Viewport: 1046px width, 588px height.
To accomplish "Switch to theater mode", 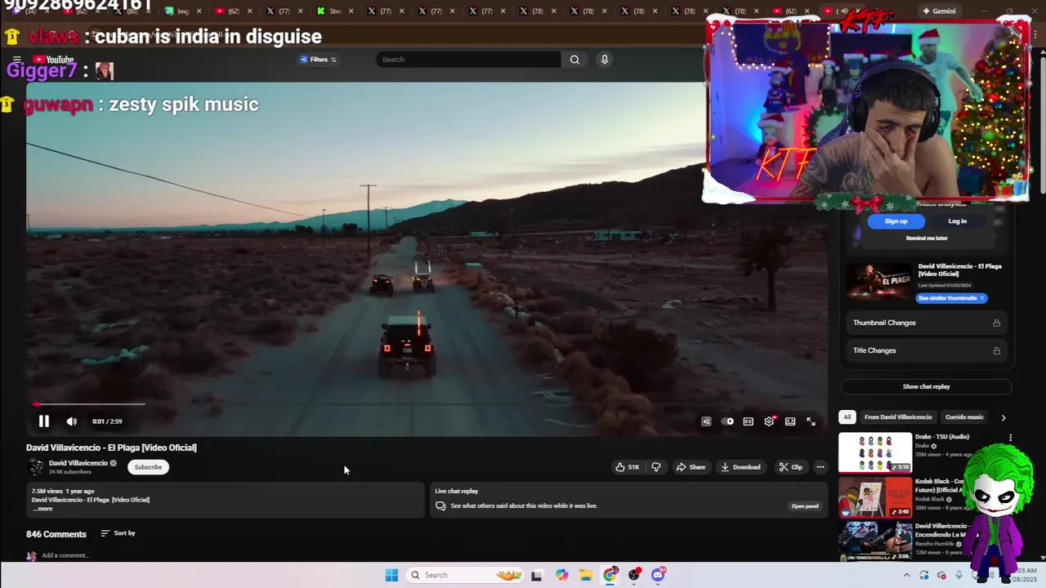I will click(x=790, y=421).
